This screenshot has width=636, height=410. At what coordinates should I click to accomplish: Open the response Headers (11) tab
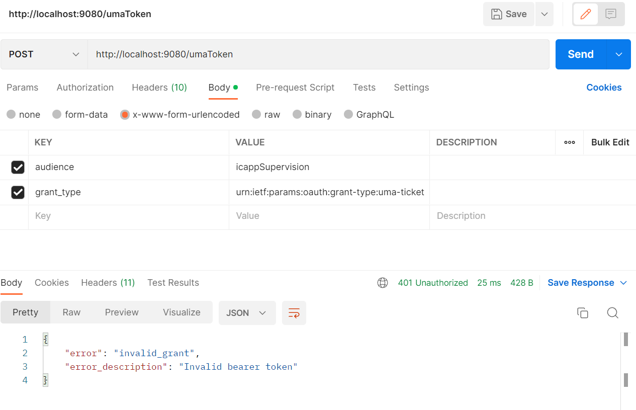(x=108, y=283)
